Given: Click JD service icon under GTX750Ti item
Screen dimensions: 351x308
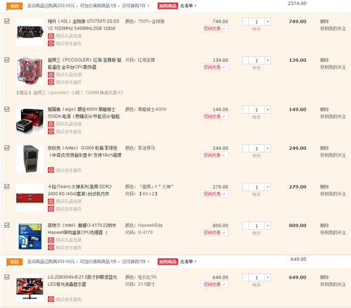Looking at the screenshot, I should pos(51,44).
